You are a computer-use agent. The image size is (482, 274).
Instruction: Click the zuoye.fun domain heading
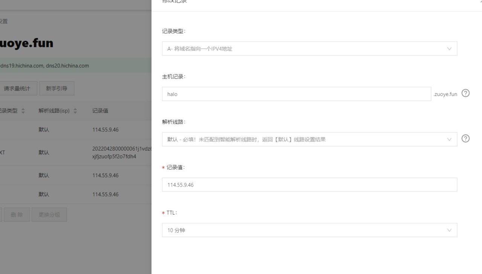pyautogui.click(x=26, y=43)
